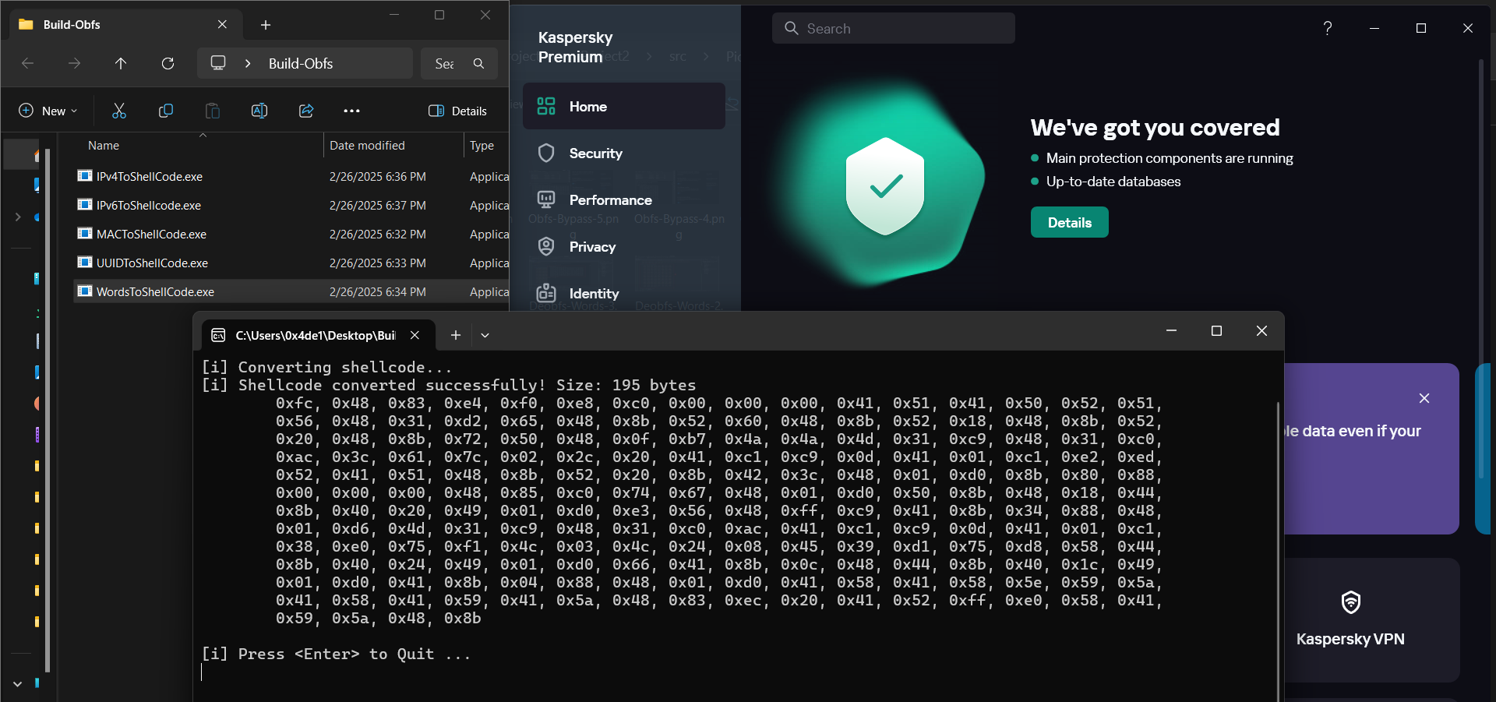Click the Kaspersky Search field
Image resolution: width=1496 pixels, height=702 pixels.
[x=894, y=28]
